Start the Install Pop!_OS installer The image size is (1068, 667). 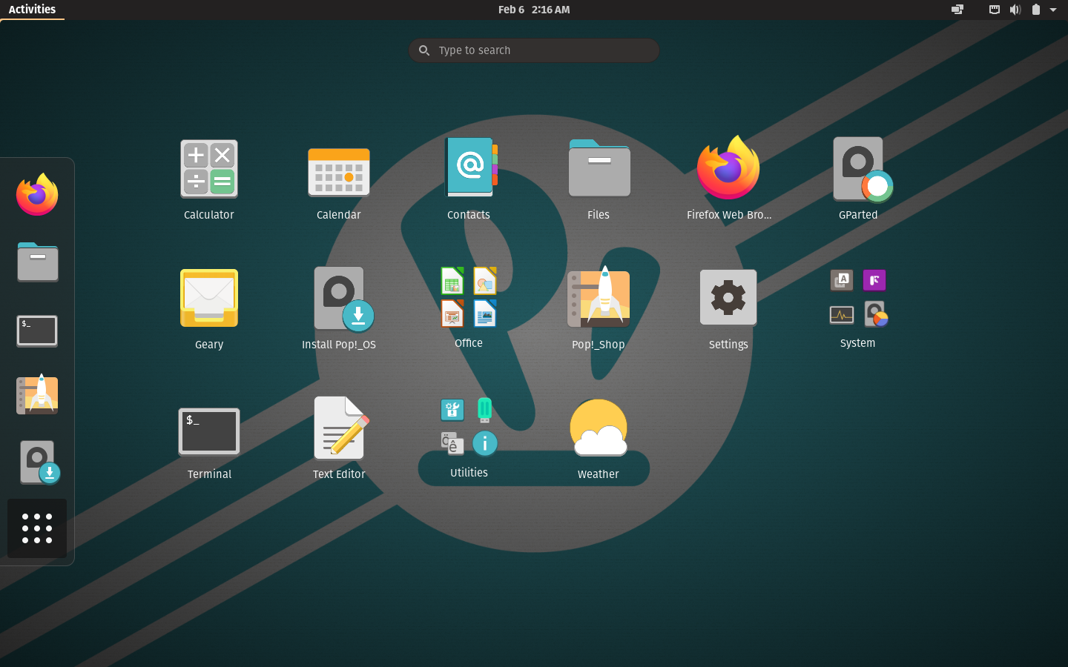pyautogui.click(x=339, y=298)
